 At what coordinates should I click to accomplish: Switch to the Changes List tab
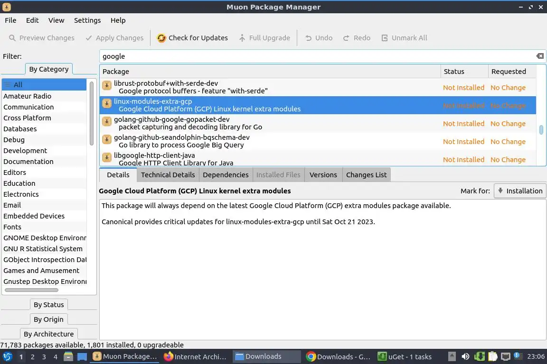point(366,175)
